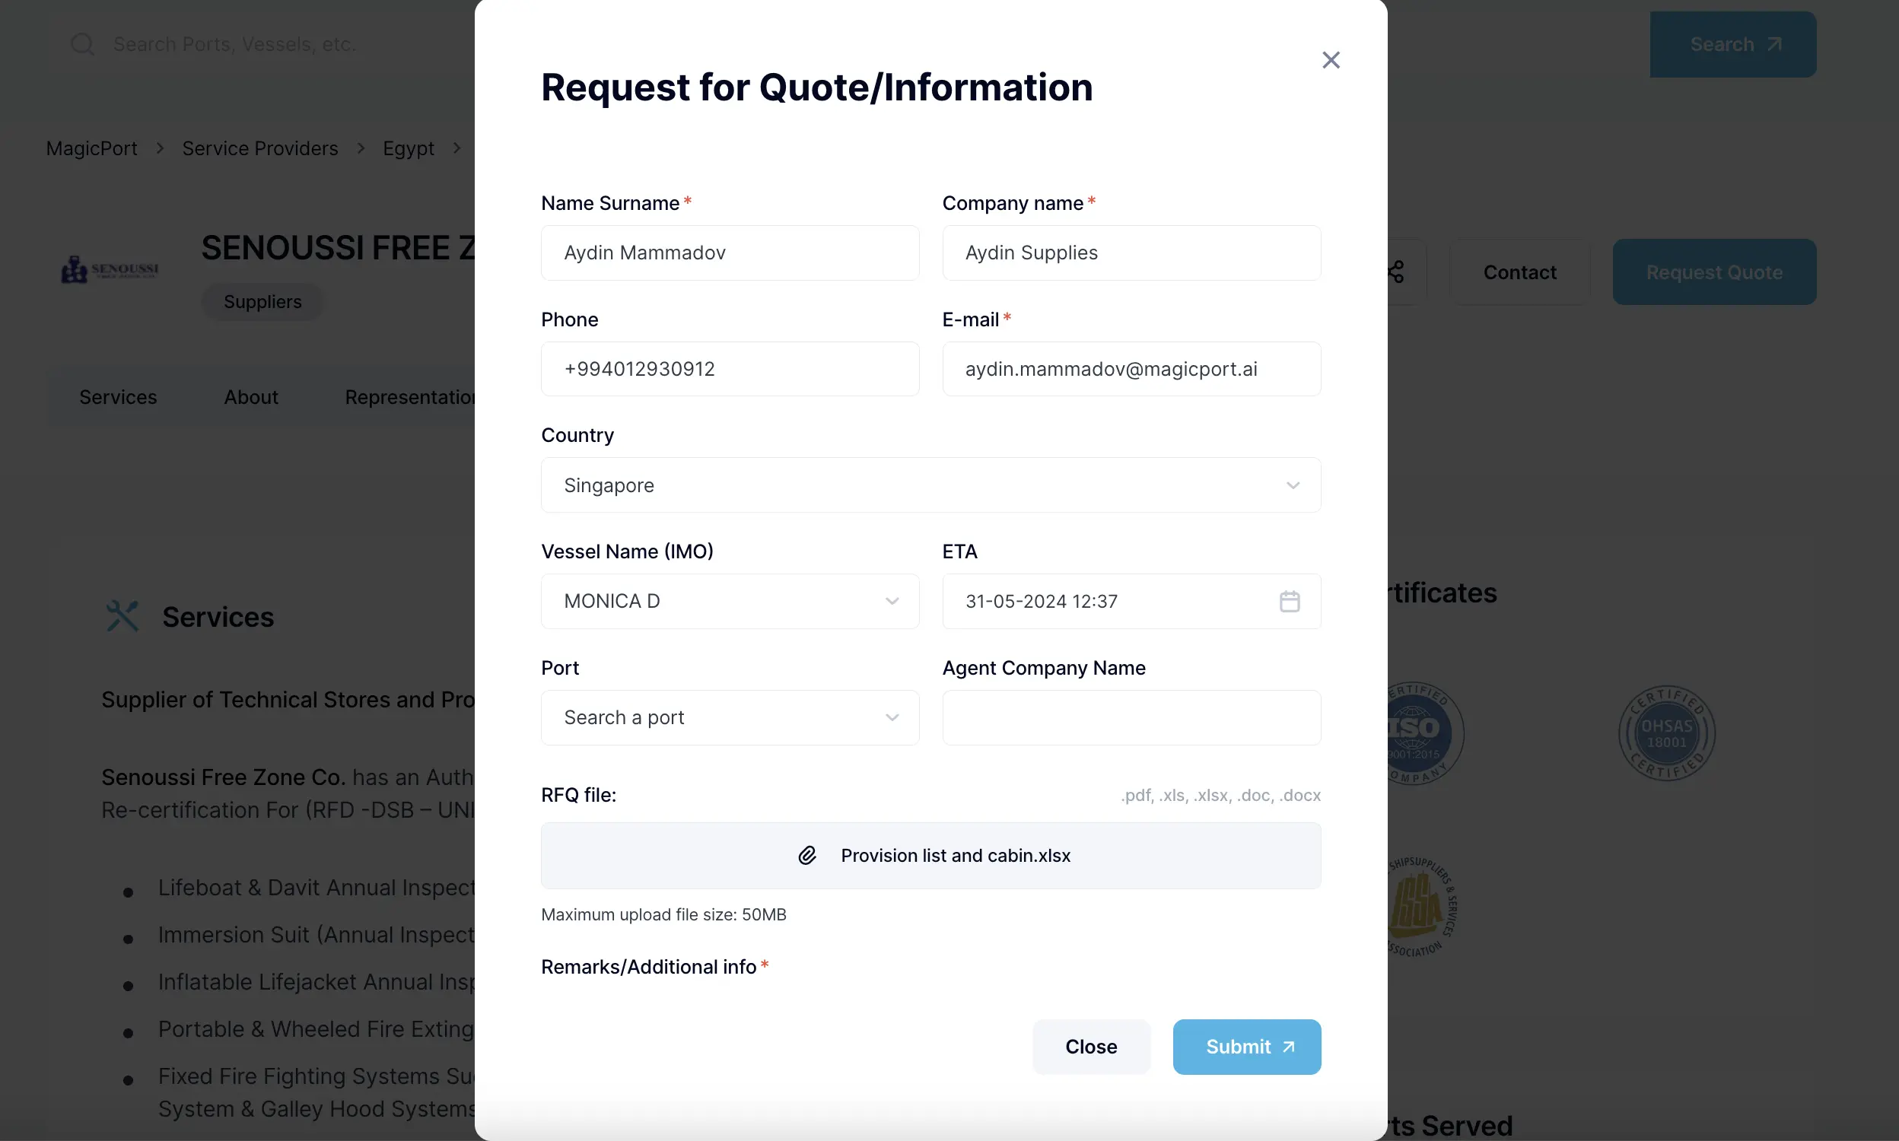This screenshot has height=1141, width=1899.
Task: Click the About tab on profile
Action: pos(251,396)
